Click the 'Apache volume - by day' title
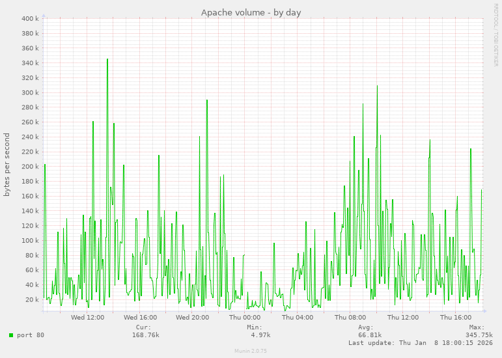This screenshot has height=358, width=502. [x=251, y=13]
